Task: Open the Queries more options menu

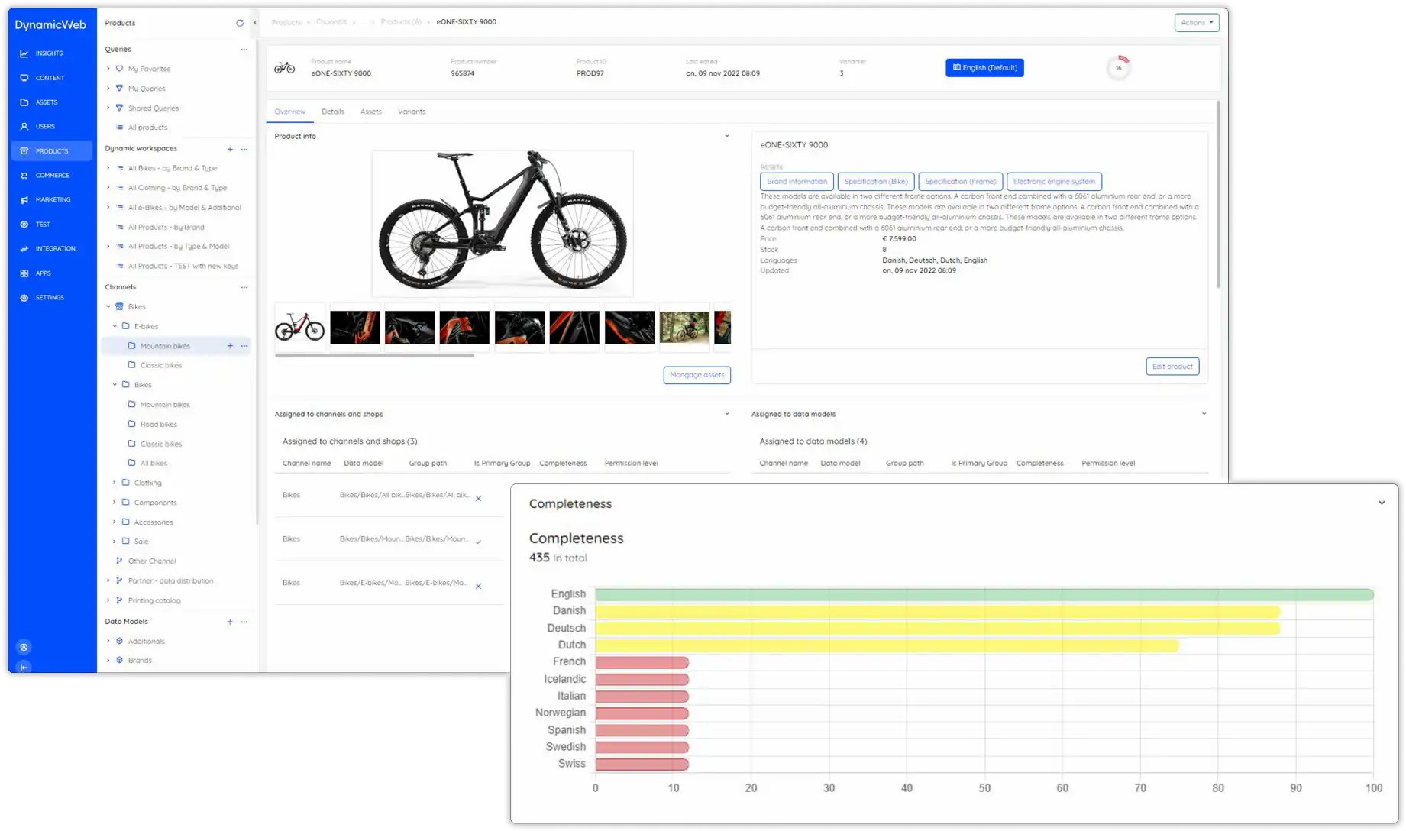Action: click(244, 50)
